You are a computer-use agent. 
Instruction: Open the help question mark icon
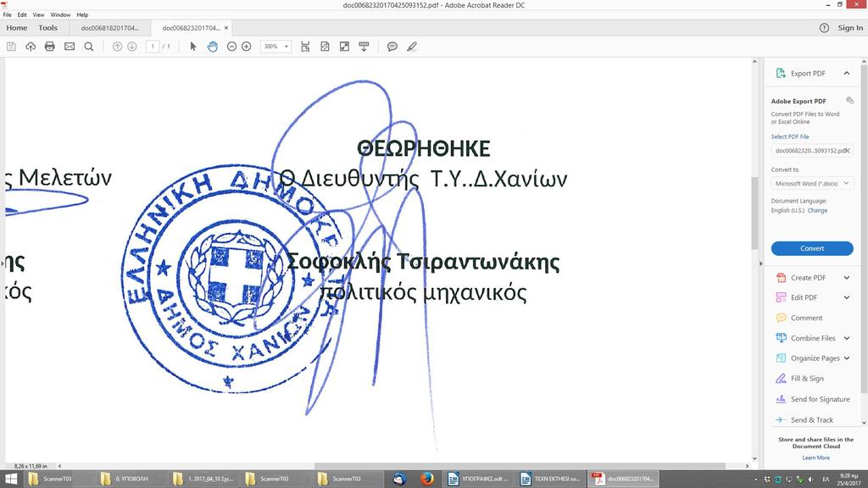coord(824,28)
